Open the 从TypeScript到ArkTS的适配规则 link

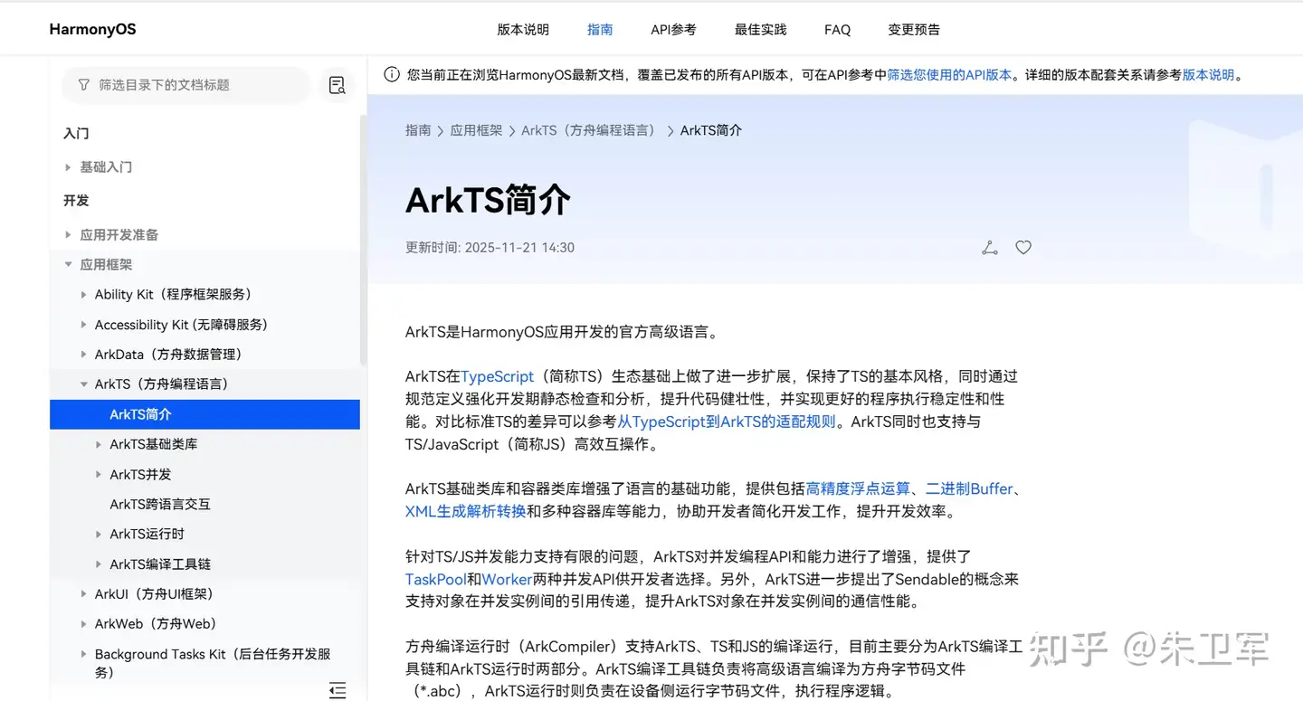tap(727, 422)
